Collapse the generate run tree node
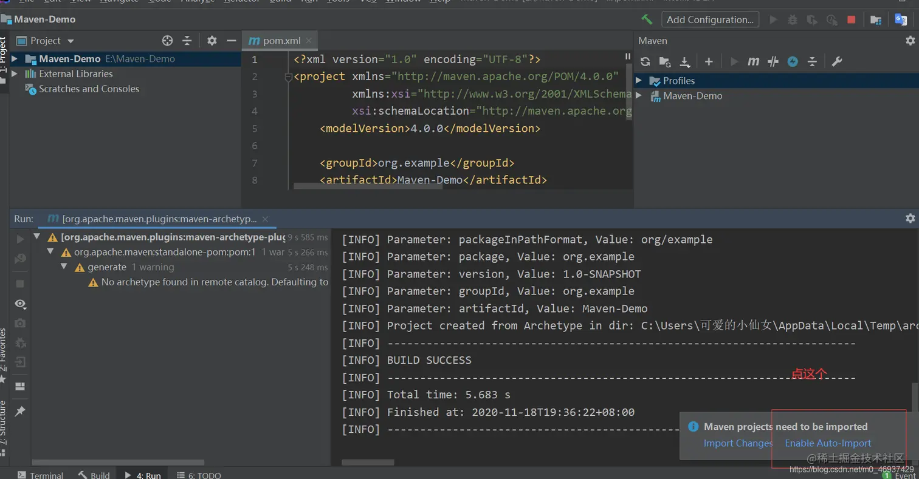This screenshot has width=919, height=479. 64,267
